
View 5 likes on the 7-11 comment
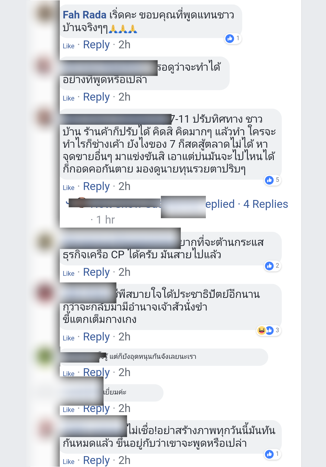(x=273, y=180)
